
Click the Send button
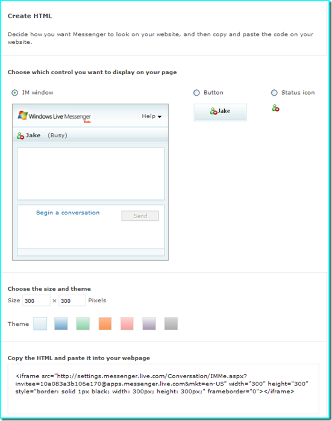[140, 216]
